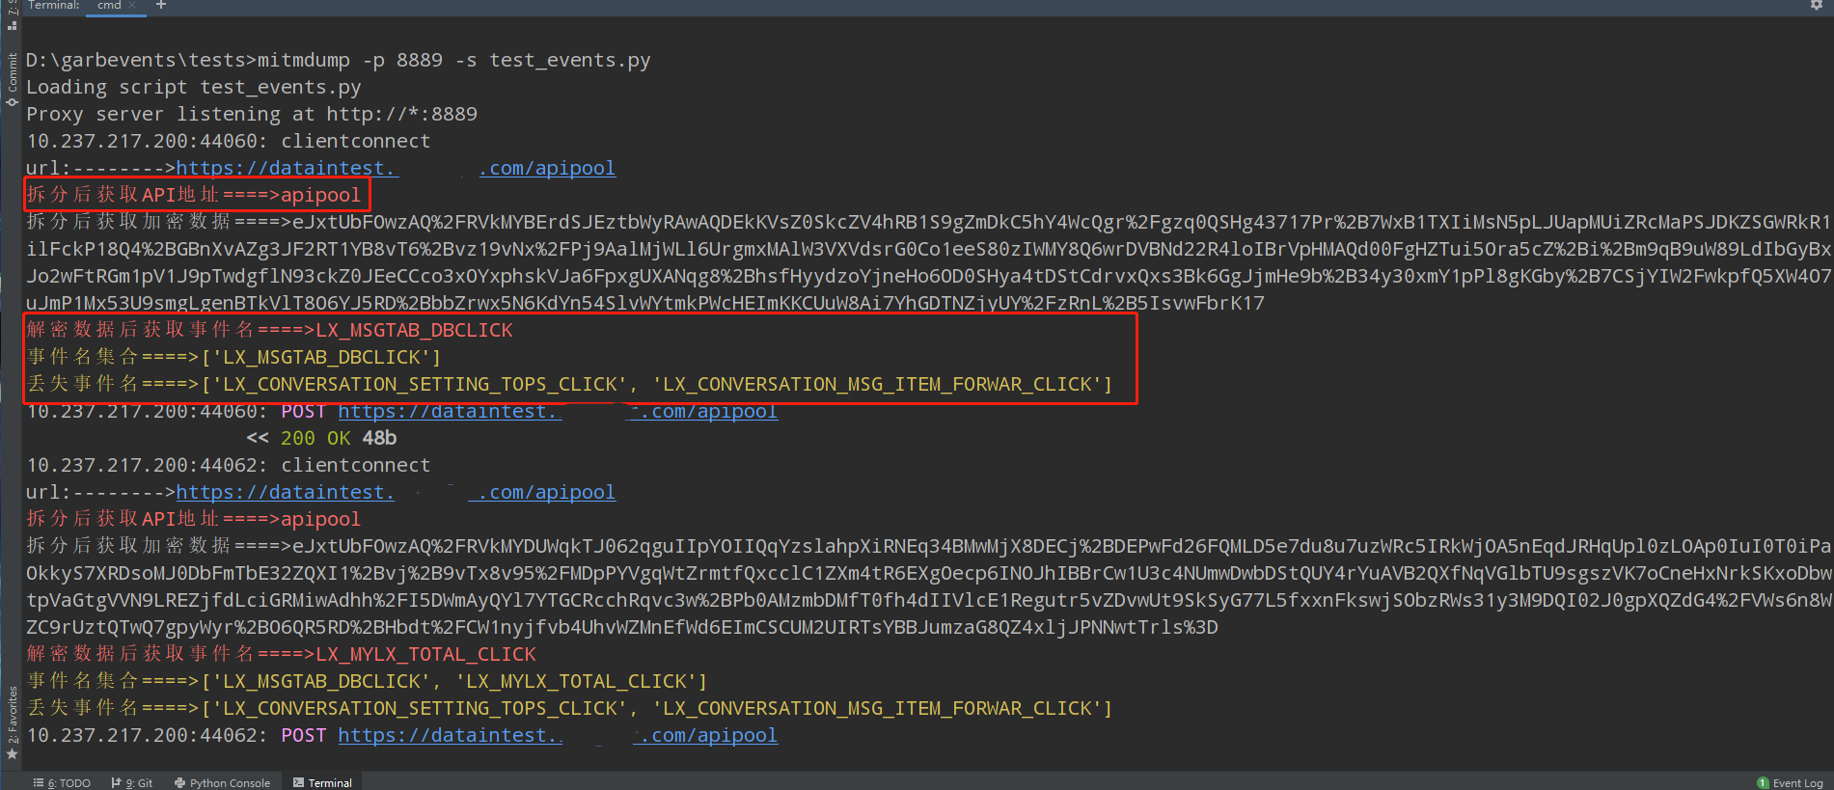The image size is (1834, 790).
Task: Open terminal settings gear menu
Action: [x=1816, y=6]
